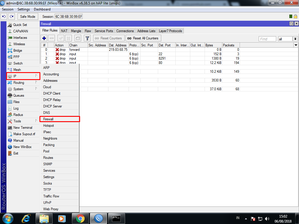Open Log in sidebar

(x=23, y=108)
